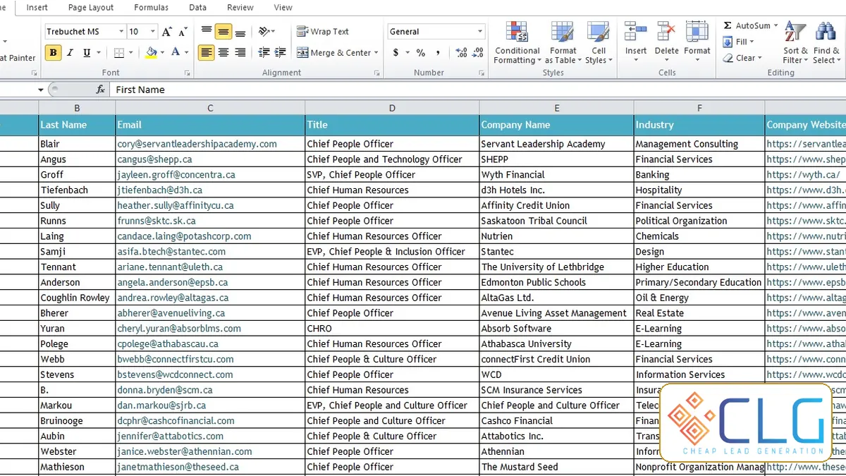The width and height of the screenshot is (846, 476).
Task: Switch to the Page Layout tab
Action: [x=91, y=7]
